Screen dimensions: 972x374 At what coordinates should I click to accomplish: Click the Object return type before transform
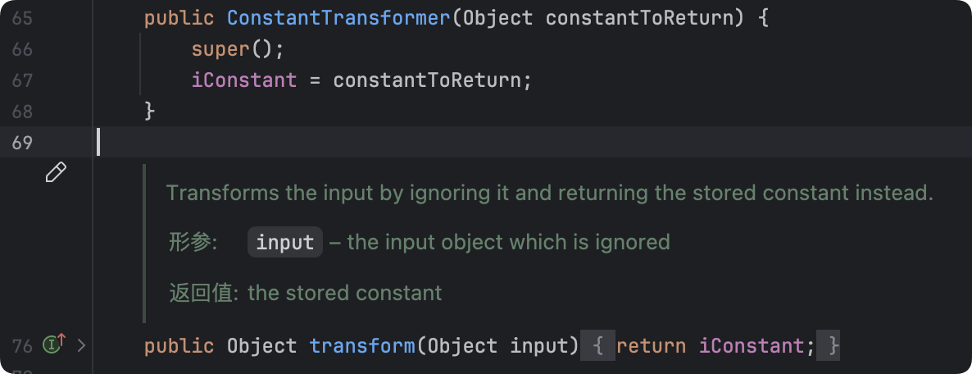[x=262, y=346]
